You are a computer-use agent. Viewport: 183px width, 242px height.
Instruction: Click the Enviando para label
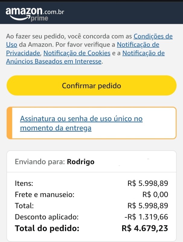(40, 162)
